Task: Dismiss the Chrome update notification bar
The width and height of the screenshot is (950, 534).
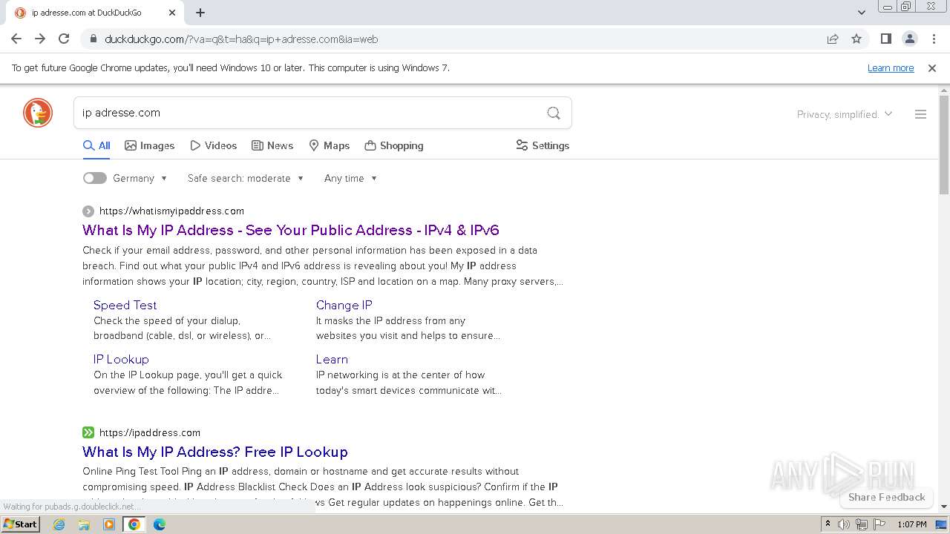Action: click(932, 67)
